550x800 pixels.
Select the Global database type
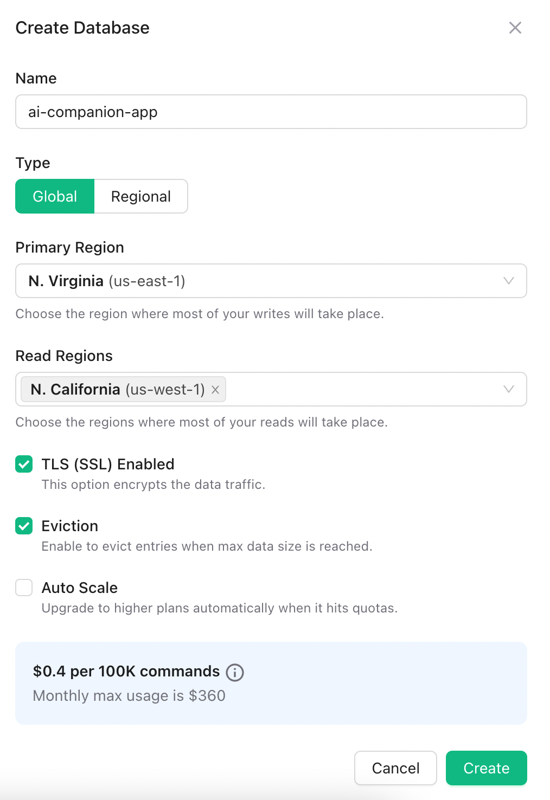tap(55, 196)
